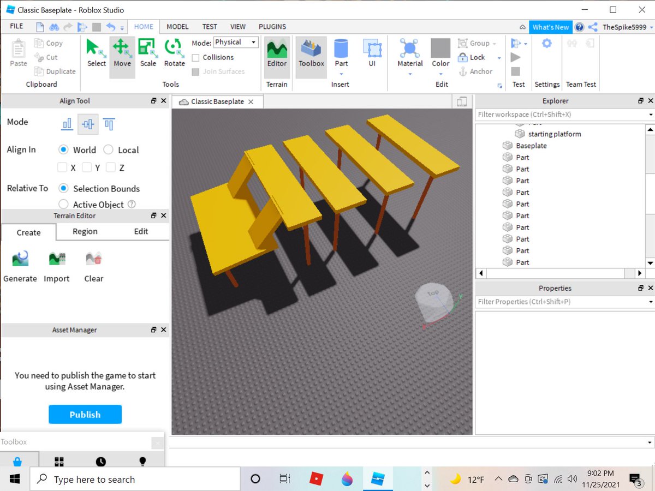Click the Import terrain icon
Viewport: 655px width, 491px height.
57,258
